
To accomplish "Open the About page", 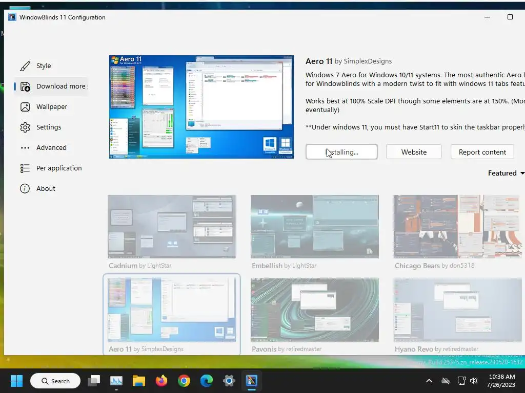I will 46,188.
